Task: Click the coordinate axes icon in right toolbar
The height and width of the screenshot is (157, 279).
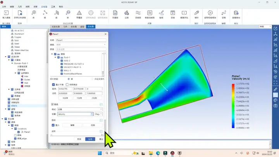Action: tap(275, 34)
